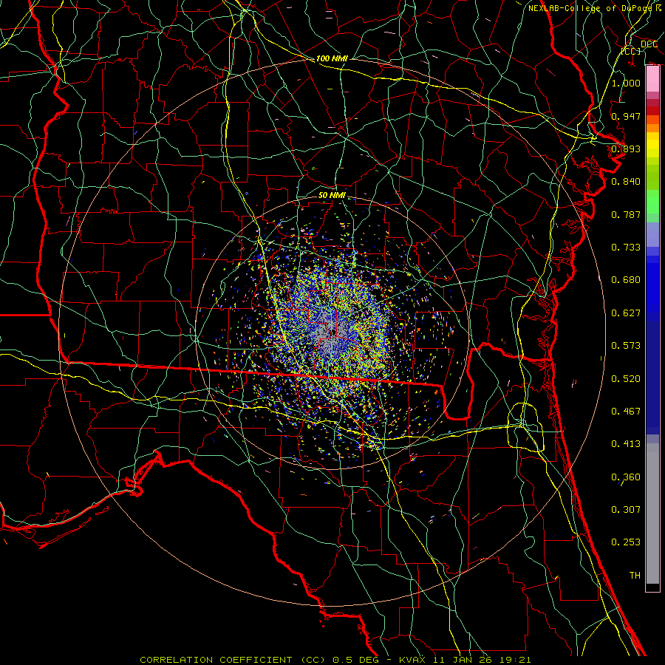Image resolution: width=665 pixels, height=665 pixels.
Task: Select the 0.893 scale value
Action: 626,149
